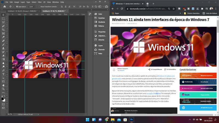The width and height of the screenshot is (219, 123).
Task: Toggle the Auto-Select checkbox
Action: pos(17,7)
